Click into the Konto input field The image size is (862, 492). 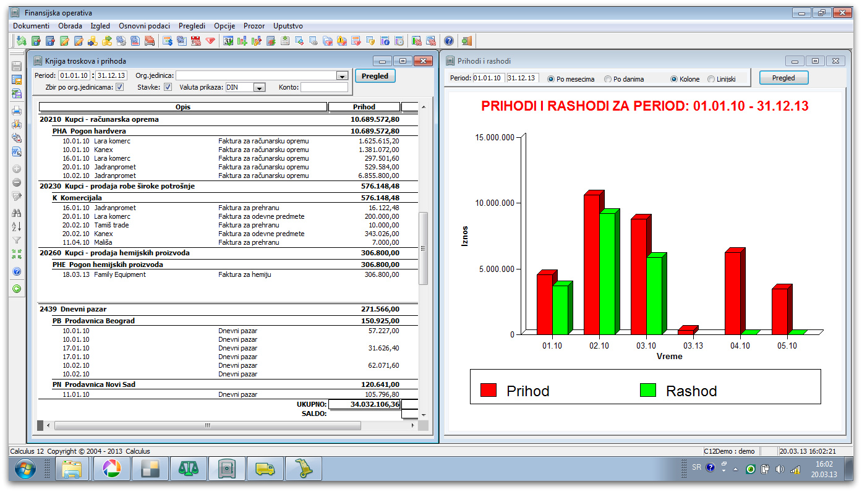pyautogui.click(x=324, y=87)
